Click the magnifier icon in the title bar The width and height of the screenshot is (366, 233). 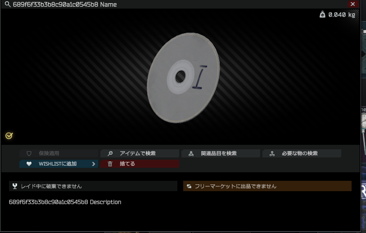coord(7,4)
